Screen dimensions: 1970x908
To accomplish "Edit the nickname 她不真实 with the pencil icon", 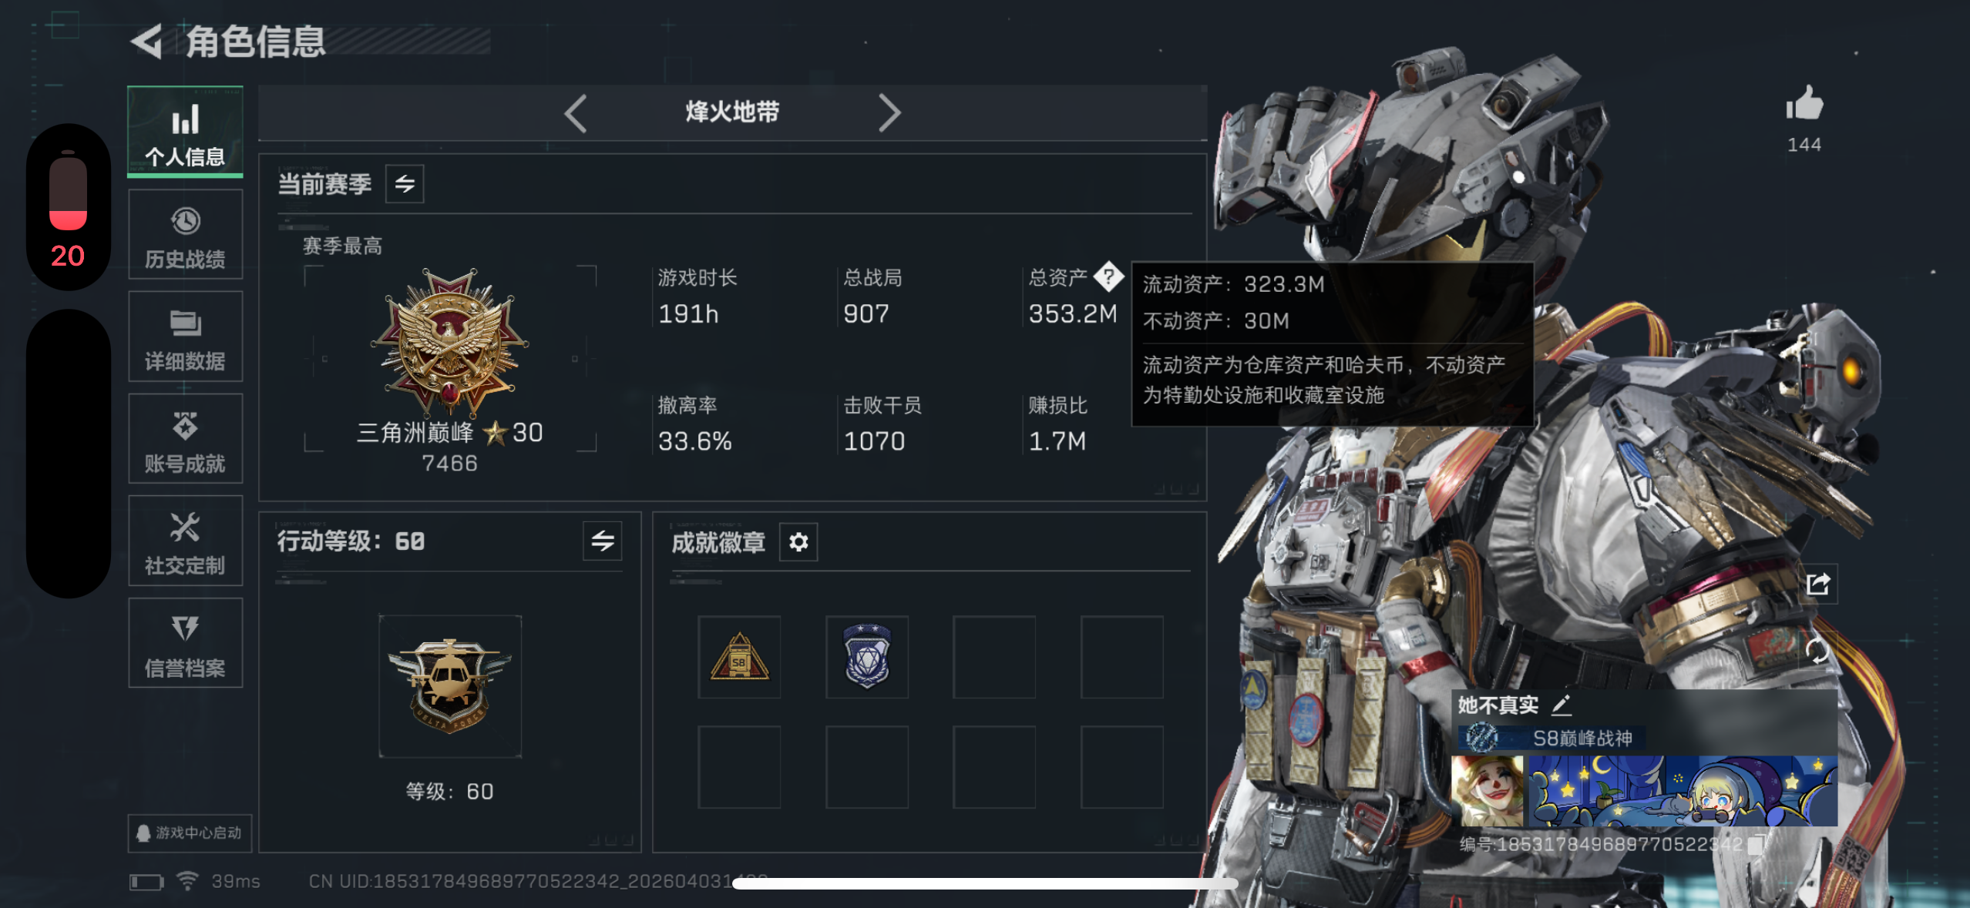I will click(1561, 705).
